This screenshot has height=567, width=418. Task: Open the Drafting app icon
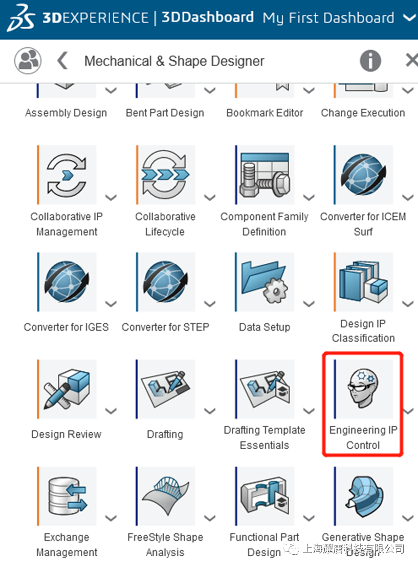pyautogui.click(x=165, y=389)
